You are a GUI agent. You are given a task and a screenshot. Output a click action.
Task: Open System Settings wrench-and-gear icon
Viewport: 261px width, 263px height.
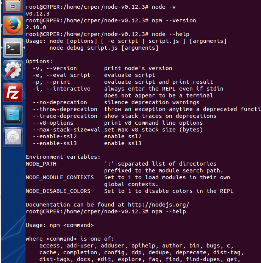(x=13, y=70)
